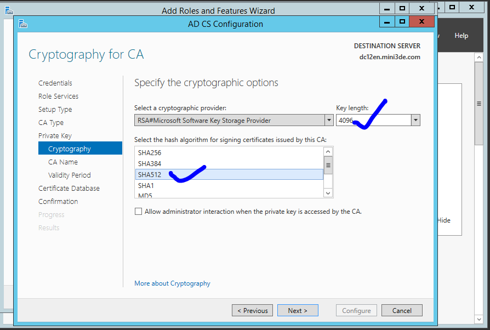Click background window scroll-up arrow
The height and width of the screenshot is (330, 490).
(478, 58)
